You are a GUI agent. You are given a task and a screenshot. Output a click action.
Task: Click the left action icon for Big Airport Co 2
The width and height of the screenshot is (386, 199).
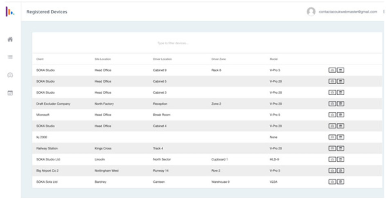point(332,171)
